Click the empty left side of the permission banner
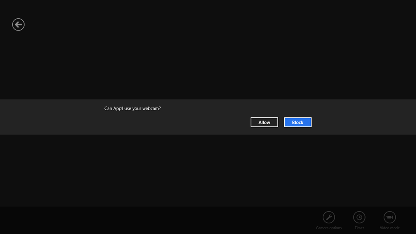This screenshot has width=416, height=234. click(x=49, y=117)
